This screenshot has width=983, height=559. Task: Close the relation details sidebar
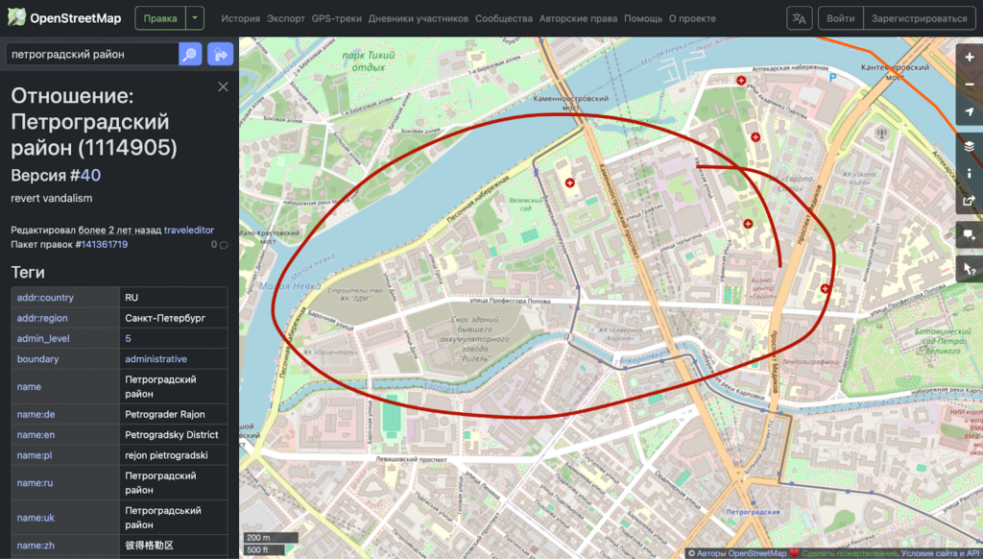point(223,87)
